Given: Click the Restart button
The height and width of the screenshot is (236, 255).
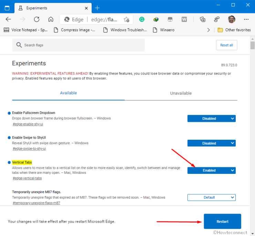Looking at the screenshot, I should pyautogui.click(x=222, y=222).
